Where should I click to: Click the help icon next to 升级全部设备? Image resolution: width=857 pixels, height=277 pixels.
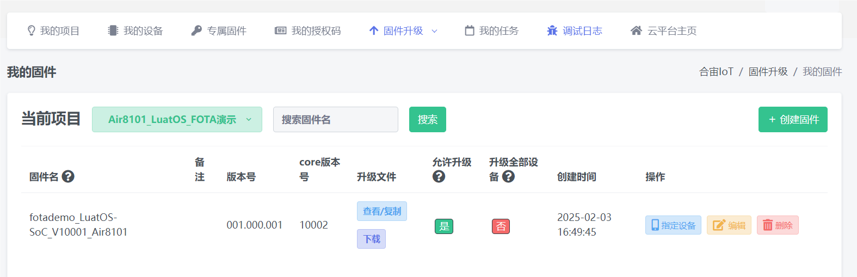508,176
